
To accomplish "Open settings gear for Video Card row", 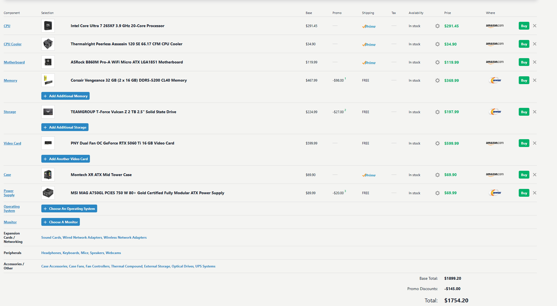I will click(438, 143).
